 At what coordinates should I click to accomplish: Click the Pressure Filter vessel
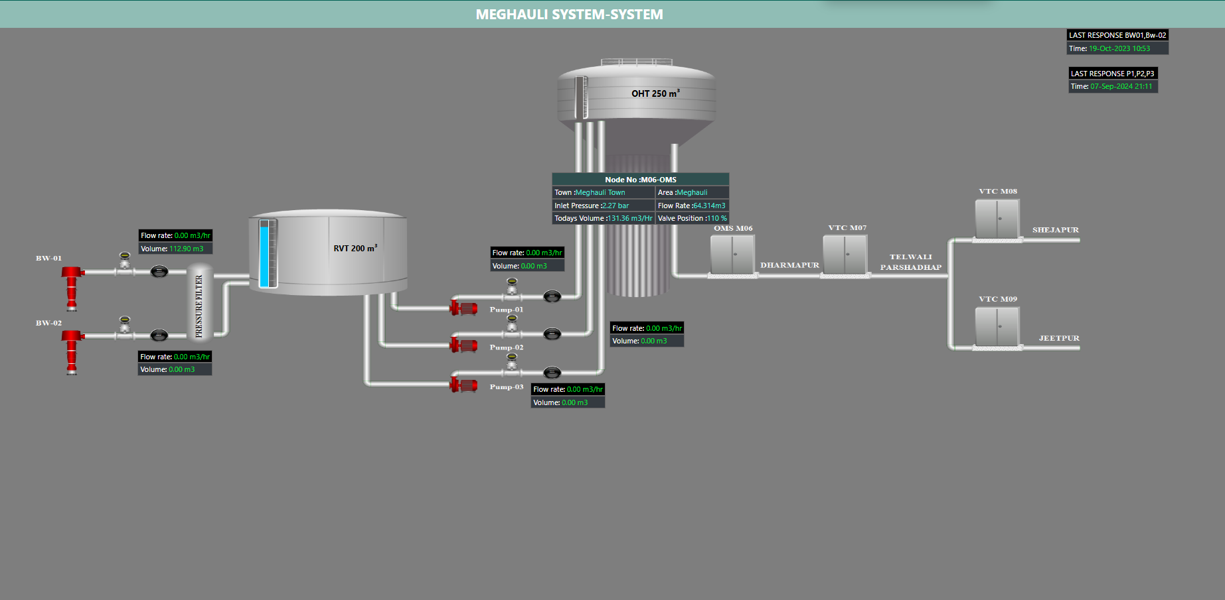point(200,304)
